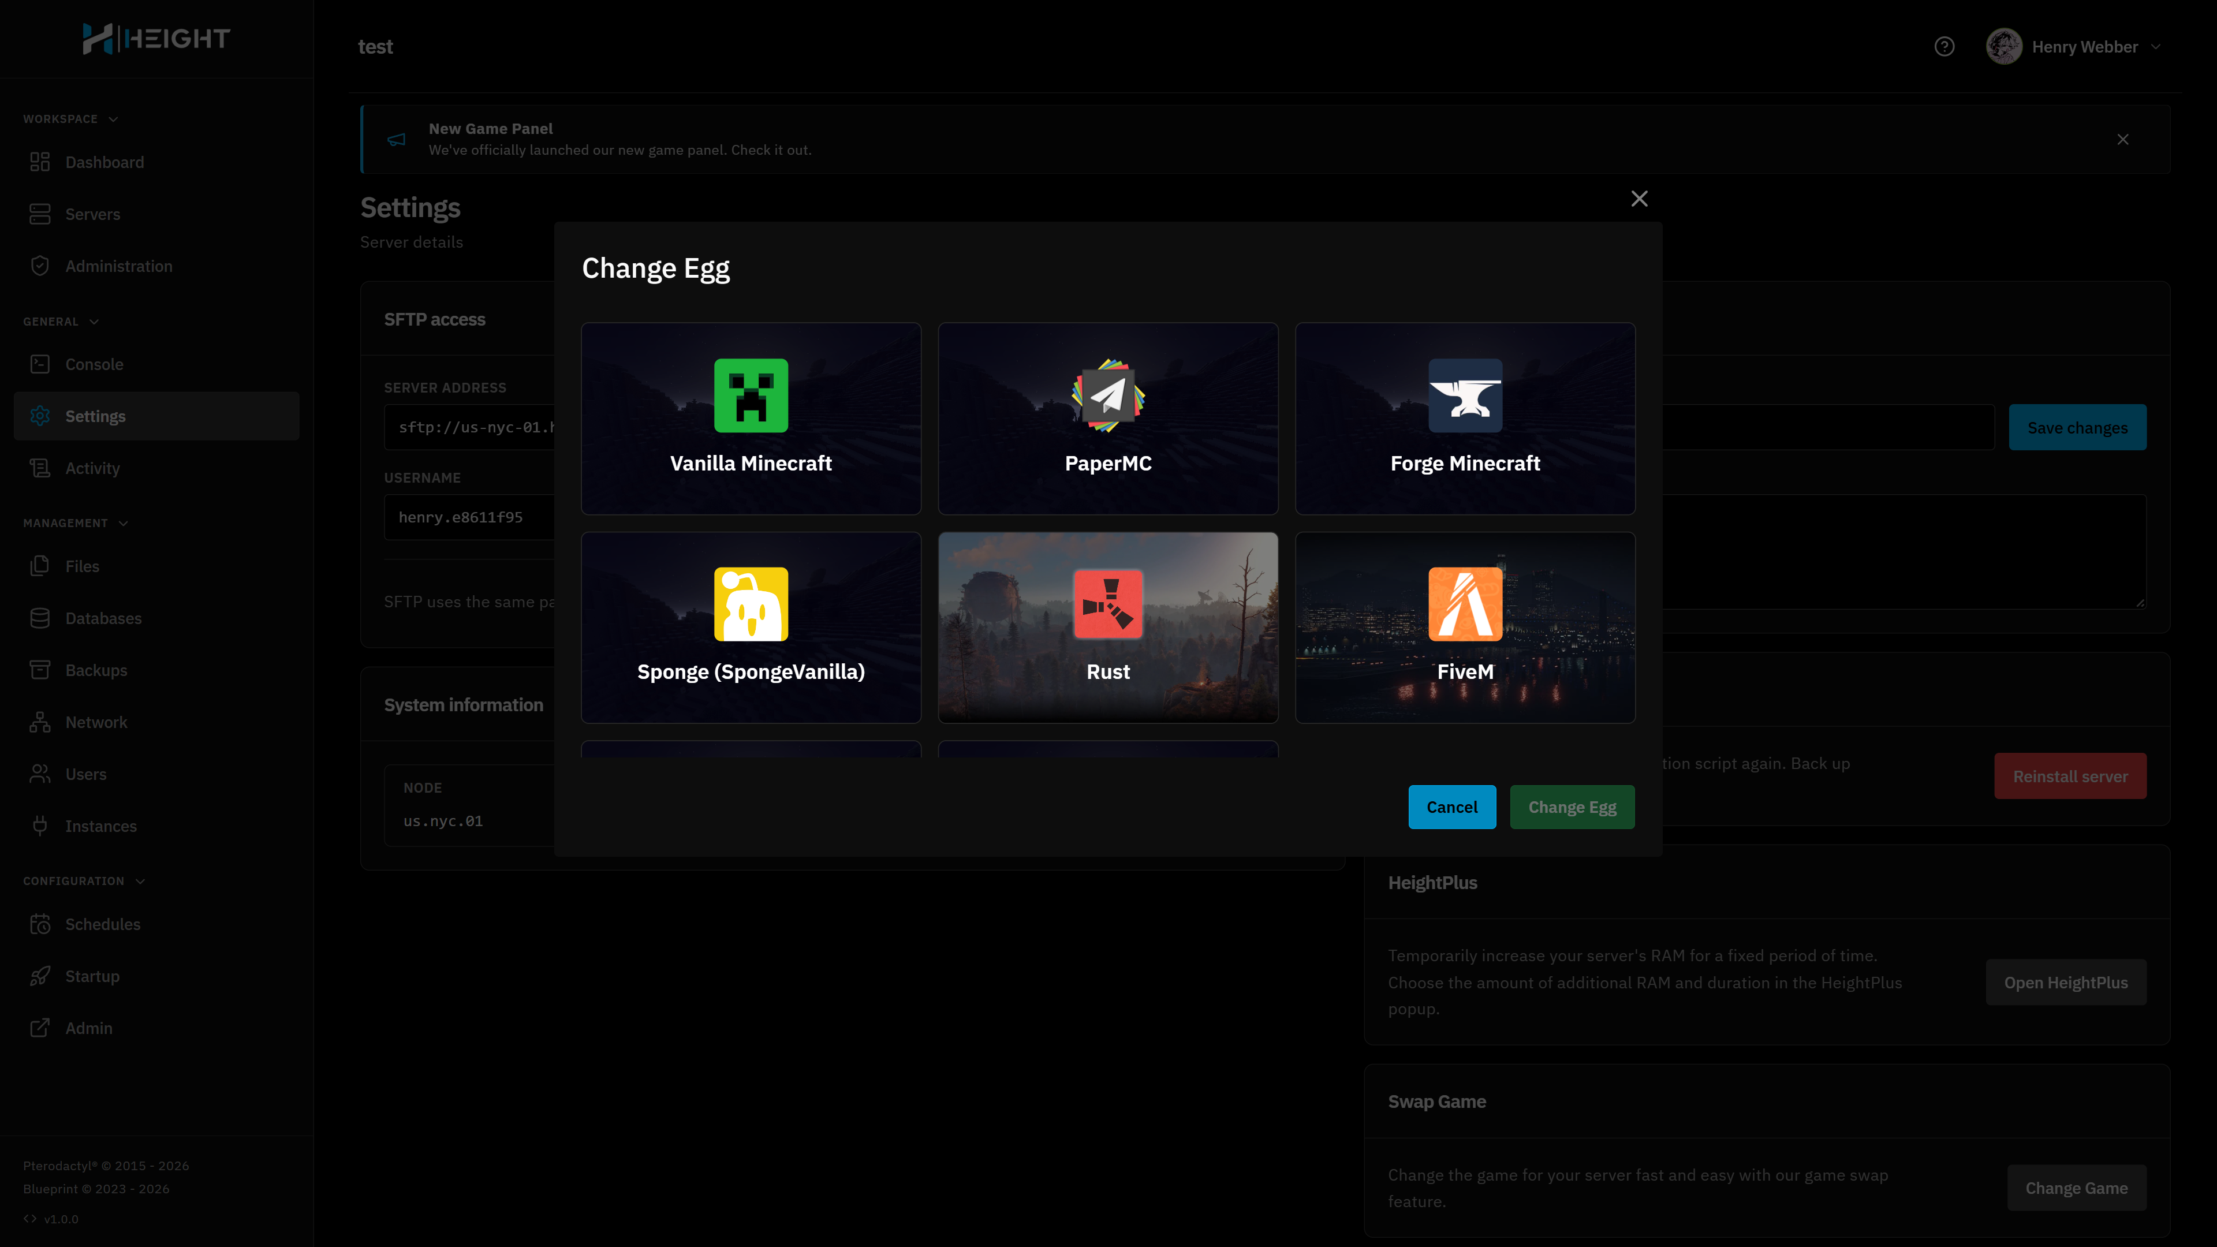This screenshot has height=1247, width=2217.
Task: Click the SFTP username field
Action: tap(469, 517)
